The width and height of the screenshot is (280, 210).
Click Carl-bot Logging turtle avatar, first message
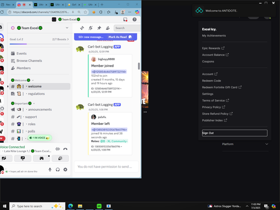tap(80, 49)
